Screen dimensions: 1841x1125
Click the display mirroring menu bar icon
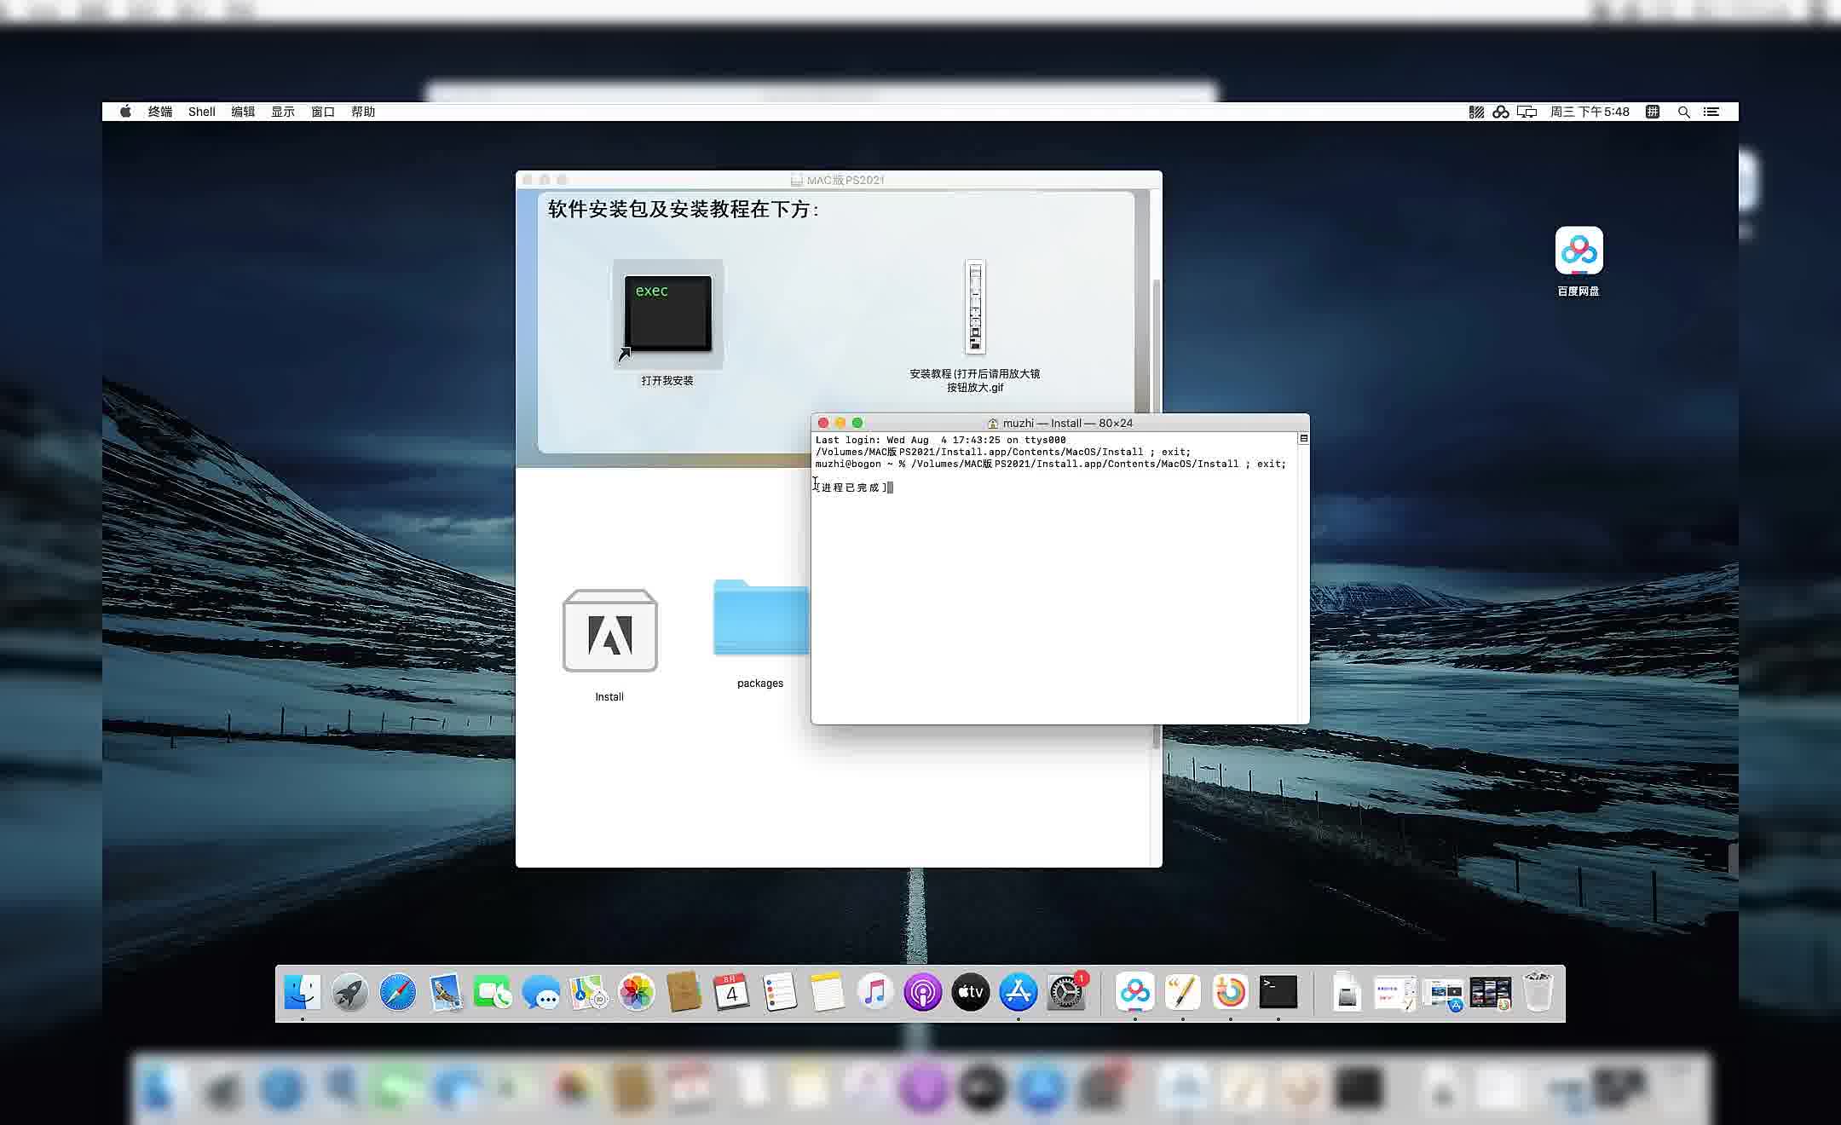click(x=1526, y=112)
